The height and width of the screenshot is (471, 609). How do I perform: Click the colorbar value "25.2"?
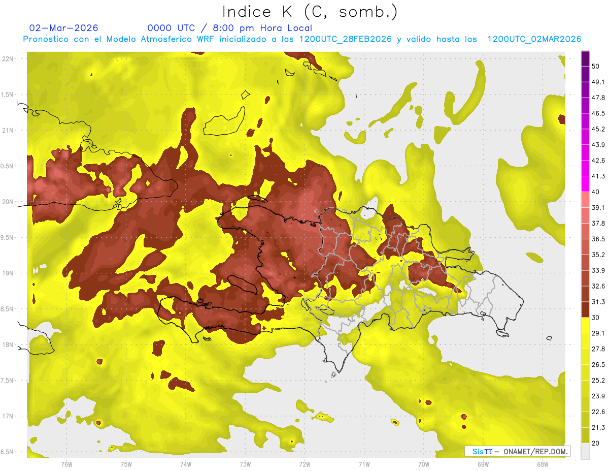coord(598,381)
